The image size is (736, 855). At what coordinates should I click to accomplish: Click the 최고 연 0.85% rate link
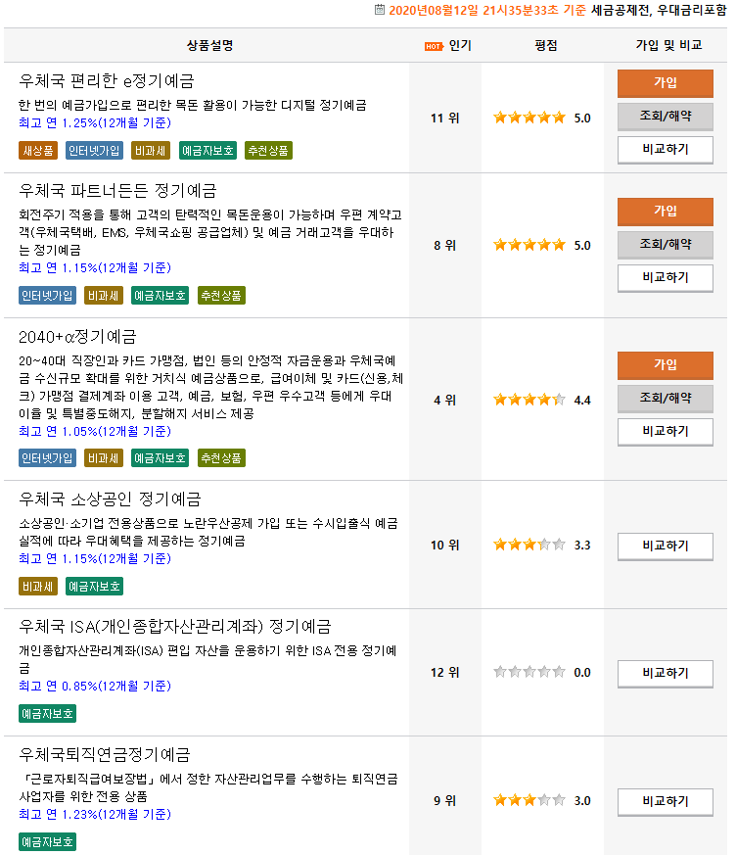pyautogui.click(x=95, y=686)
